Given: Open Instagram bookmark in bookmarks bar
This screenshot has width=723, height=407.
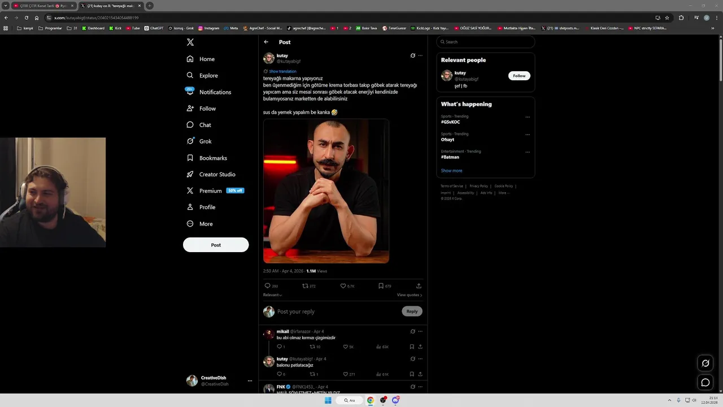Looking at the screenshot, I should tap(208, 28).
